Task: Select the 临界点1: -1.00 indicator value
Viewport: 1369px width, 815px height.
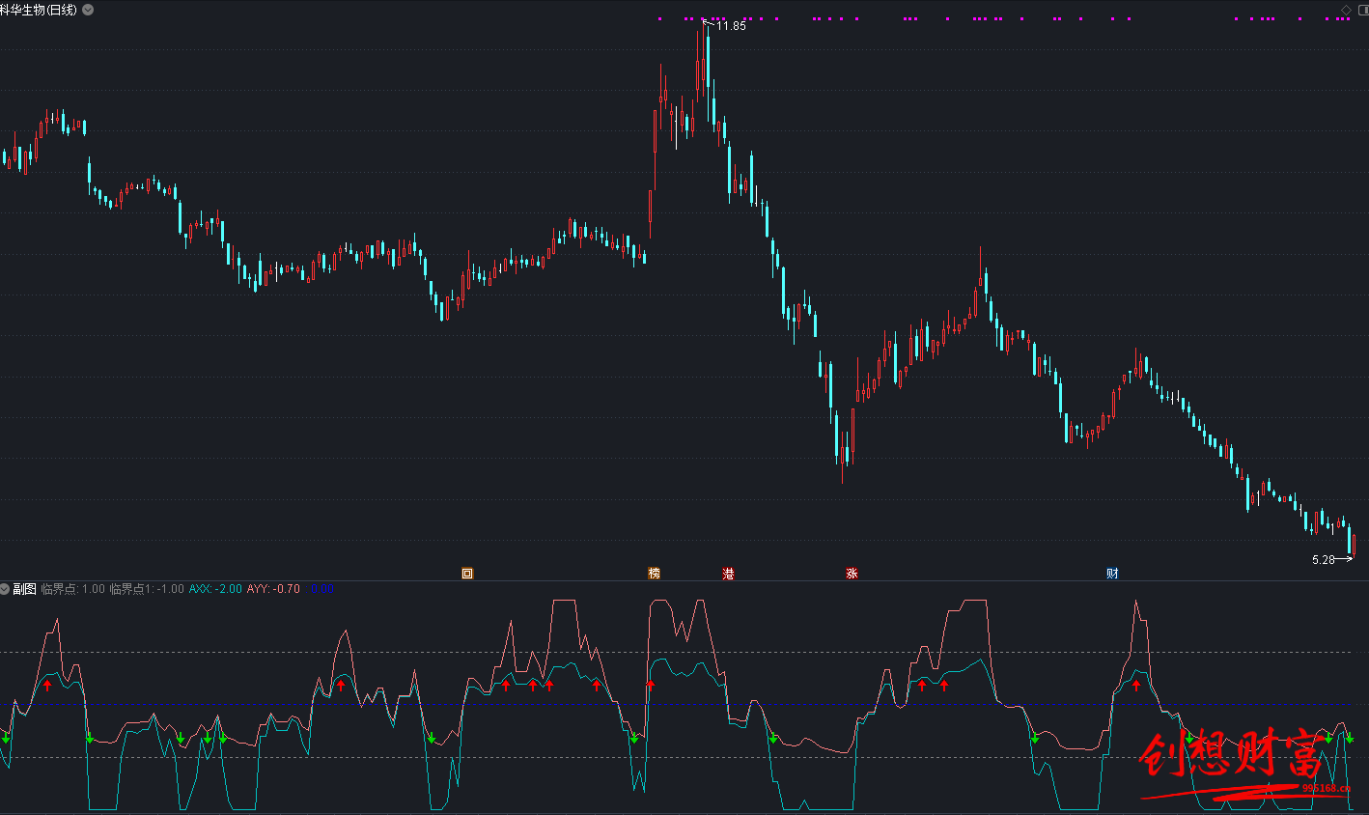Action: click(147, 588)
